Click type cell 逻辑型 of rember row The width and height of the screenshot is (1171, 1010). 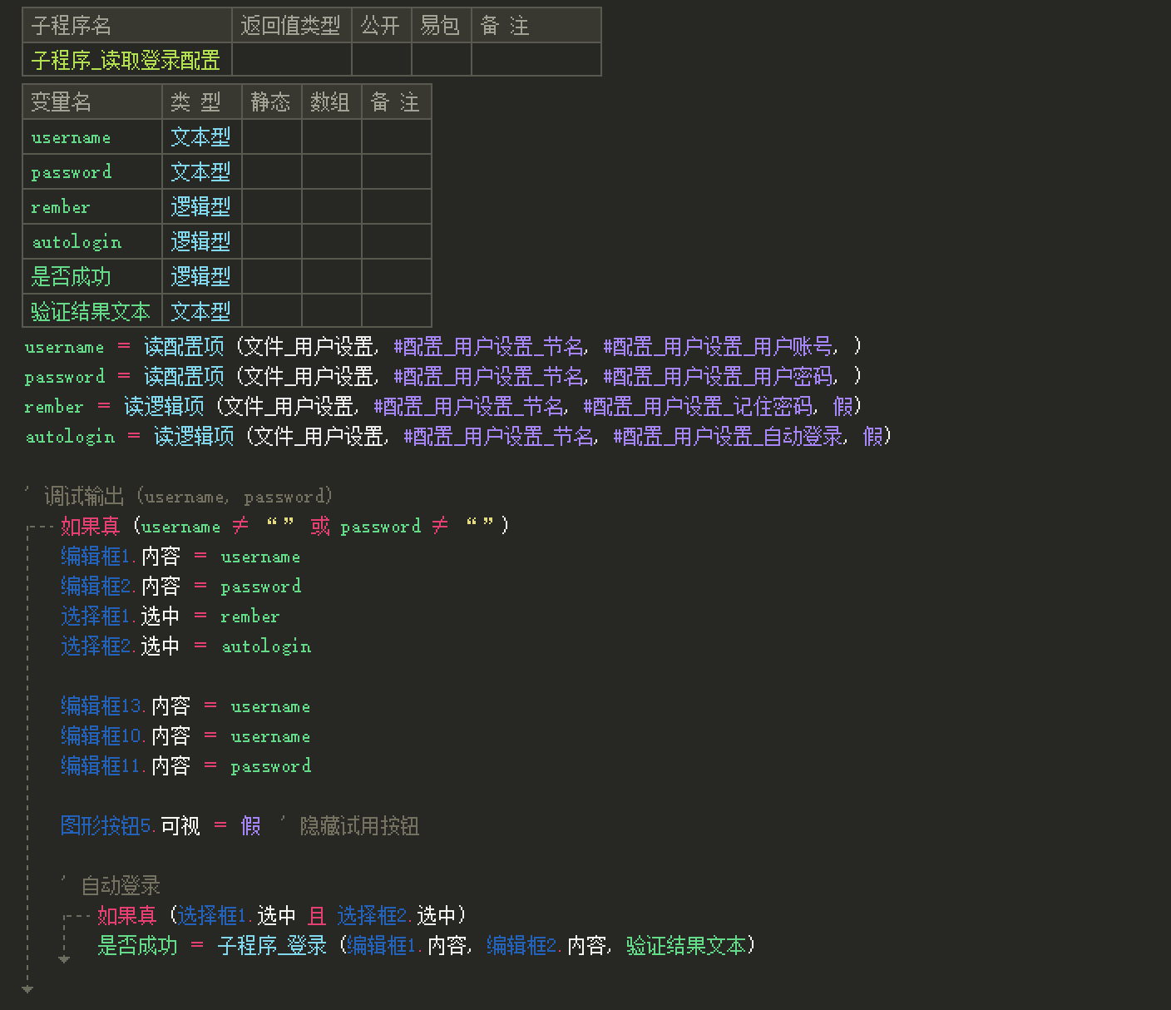[x=201, y=207]
